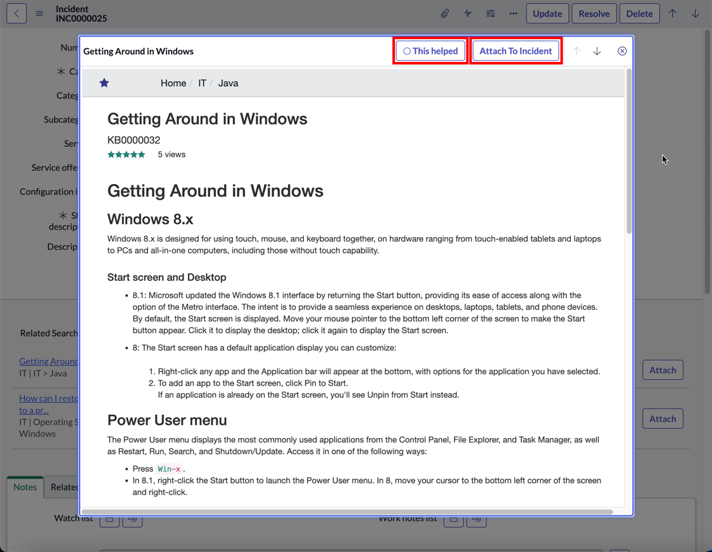
Task: Open the 'How can I resto' article link
Action: [49, 404]
